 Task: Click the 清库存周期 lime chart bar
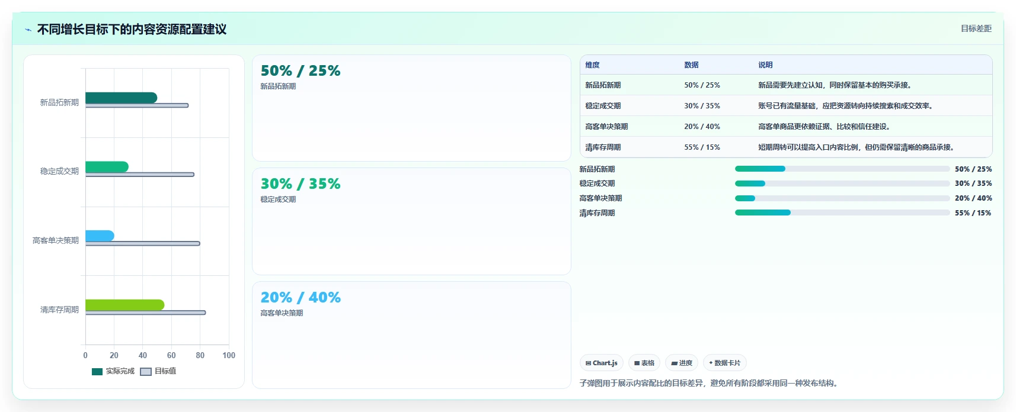pos(124,305)
